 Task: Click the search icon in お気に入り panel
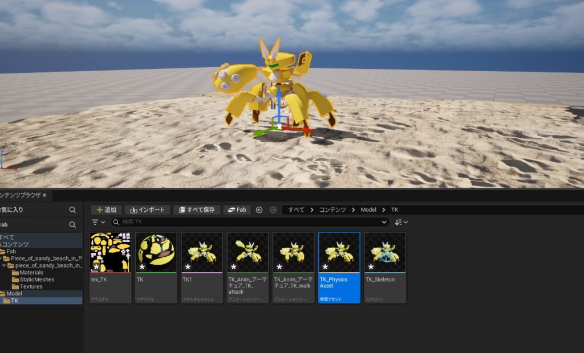click(72, 210)
